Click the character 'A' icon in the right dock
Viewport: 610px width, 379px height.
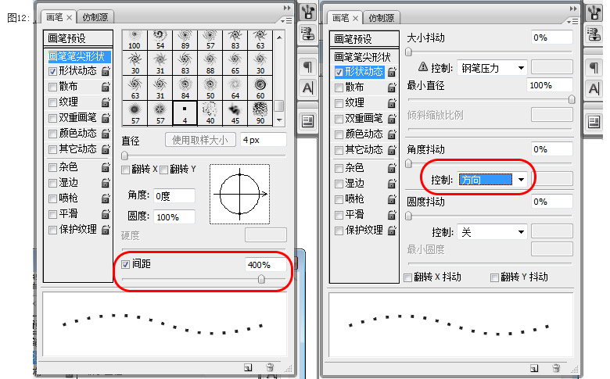click(594, 88)
